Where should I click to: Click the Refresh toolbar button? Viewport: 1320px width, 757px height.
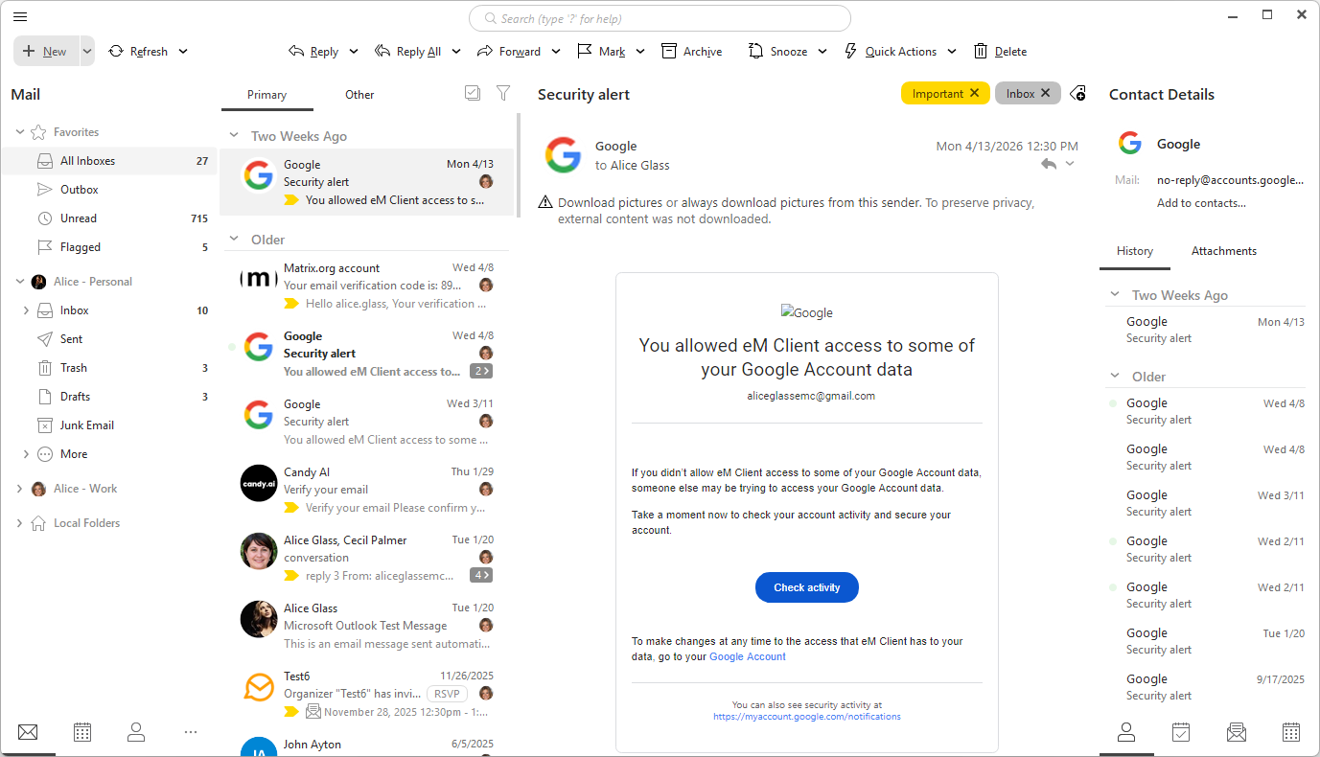coord(139,52)
